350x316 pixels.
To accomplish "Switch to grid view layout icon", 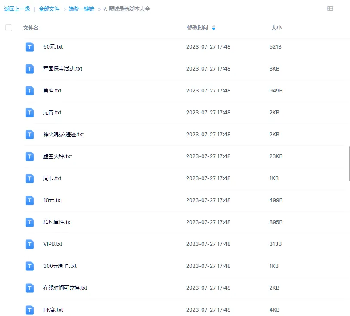I will (330, 9).
